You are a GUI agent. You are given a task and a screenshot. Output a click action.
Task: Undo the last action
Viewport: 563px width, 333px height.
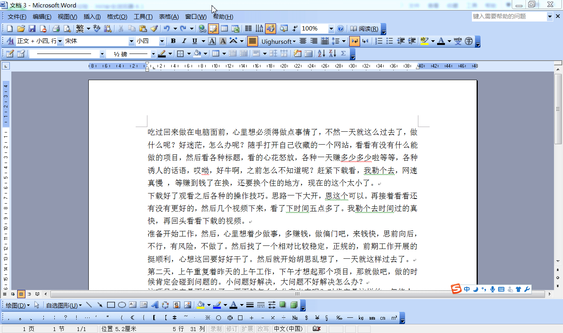(167, 29)
